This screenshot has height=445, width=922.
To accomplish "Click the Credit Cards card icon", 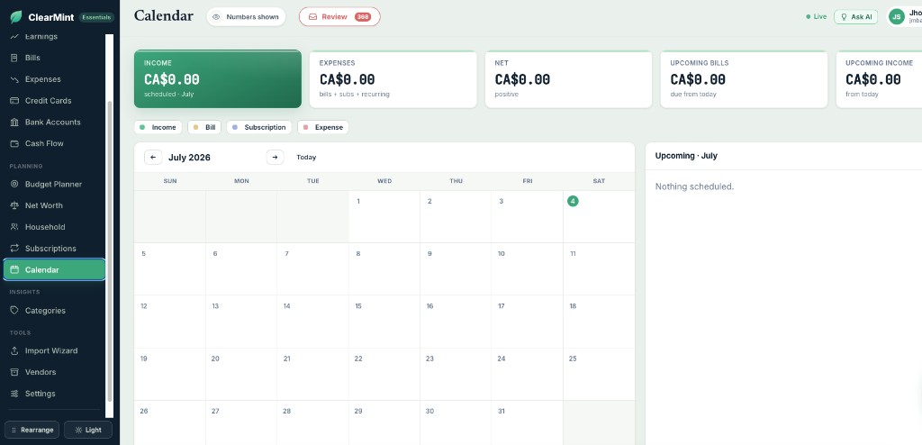I will [x=14, y=101].
